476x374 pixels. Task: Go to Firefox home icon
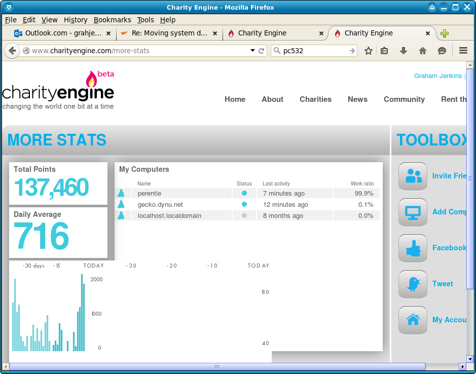423,51
